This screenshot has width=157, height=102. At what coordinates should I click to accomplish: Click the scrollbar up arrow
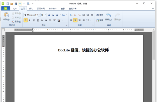click(154, 29)
